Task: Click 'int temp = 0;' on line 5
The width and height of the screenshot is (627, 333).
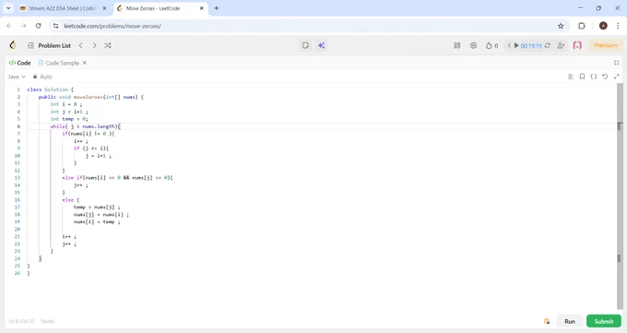Action: (69, 119)
